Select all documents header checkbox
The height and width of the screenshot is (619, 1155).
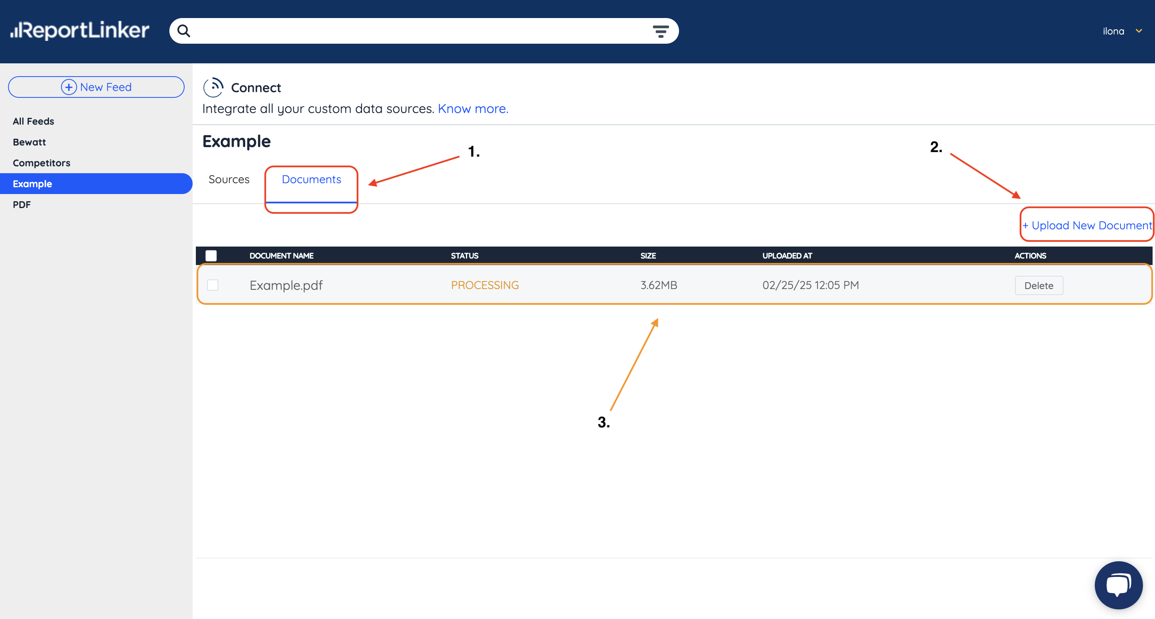211,255
